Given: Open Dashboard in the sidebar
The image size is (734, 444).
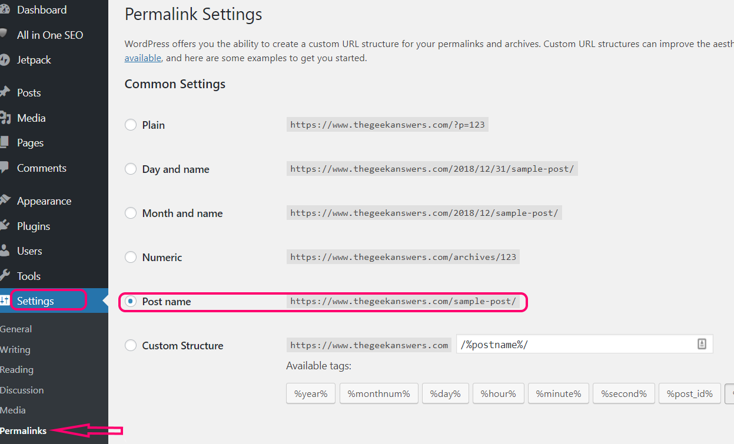Looking at the screenshot, I should [42, 10].
